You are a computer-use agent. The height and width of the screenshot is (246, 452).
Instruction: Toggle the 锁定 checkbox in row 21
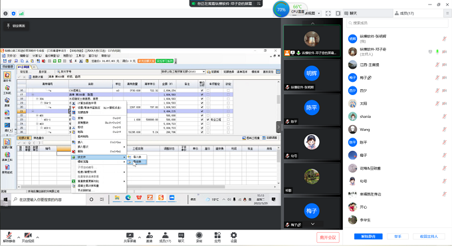pyautogui.click(x=228, y=111)
